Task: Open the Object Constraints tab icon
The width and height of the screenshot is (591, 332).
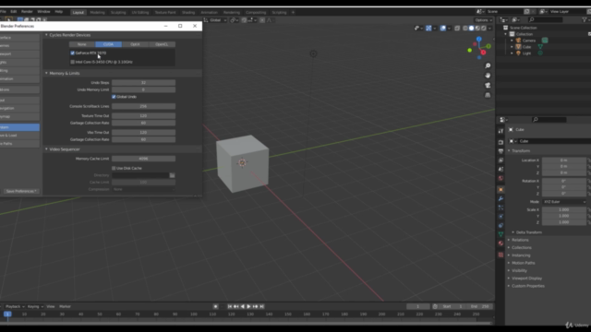Action: [501, 225]
